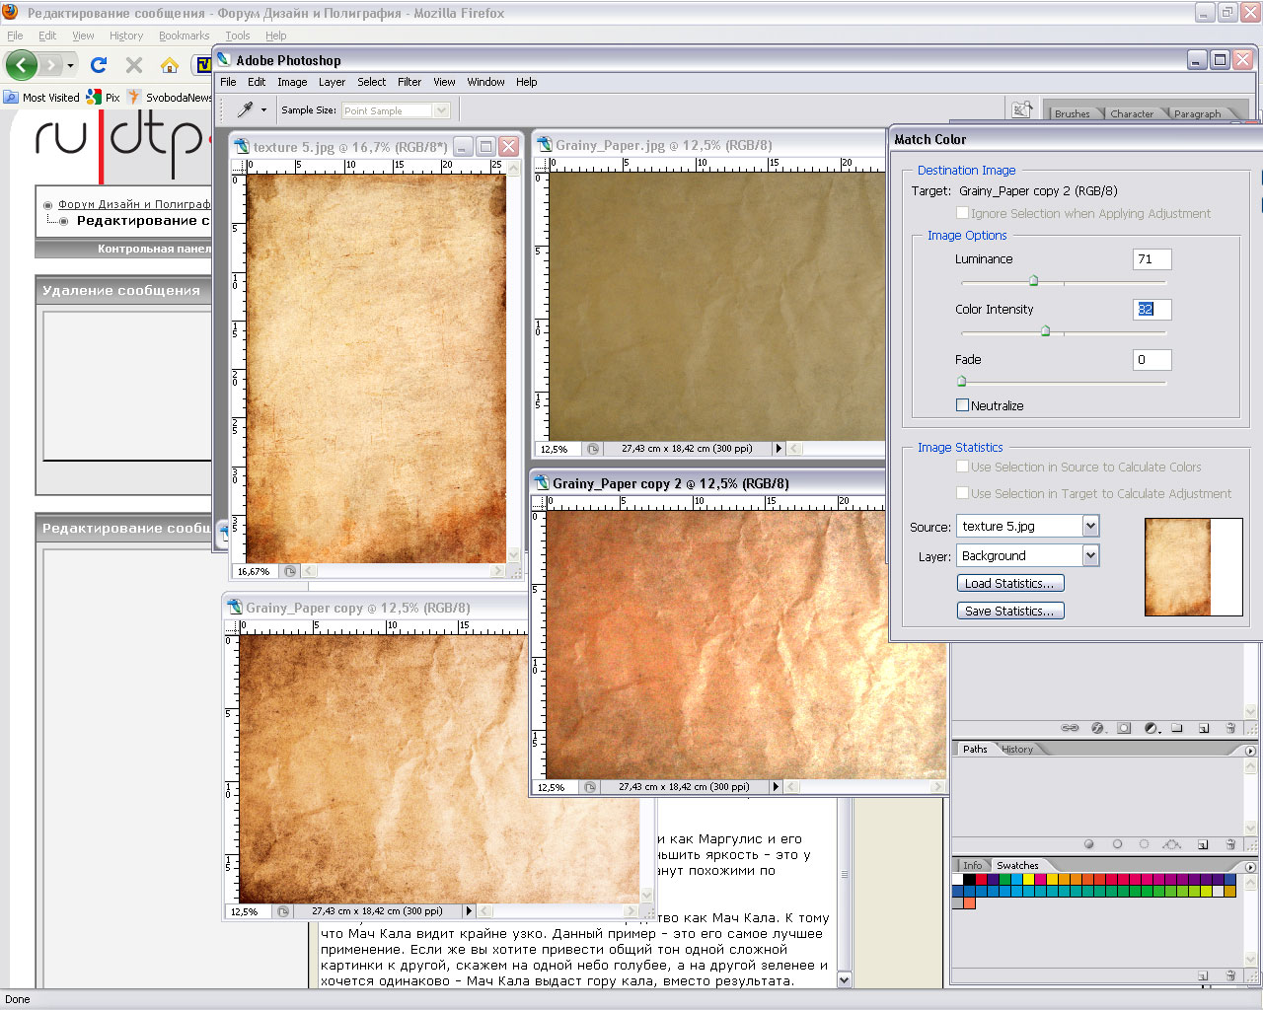Select the Eyedropper tool icon in options bar

pyautogui.click(x=245, y=109)
